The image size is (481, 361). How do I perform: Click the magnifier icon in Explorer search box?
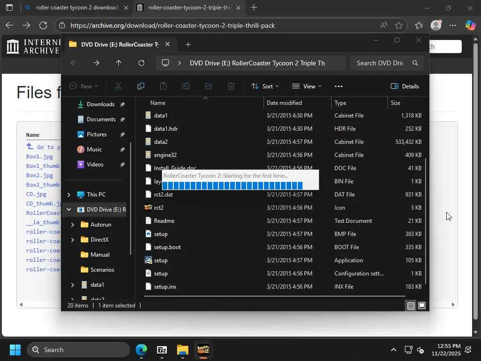tap(415, 63)
